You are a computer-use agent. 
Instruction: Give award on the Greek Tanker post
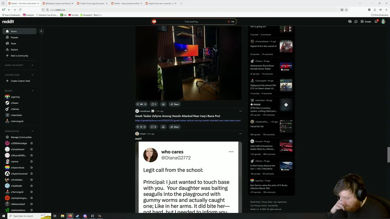pyautogui.click(x=163, y=127)
